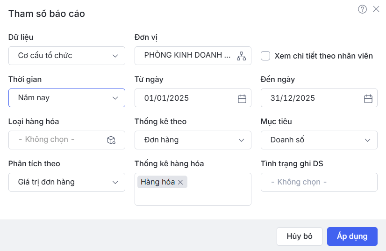Expand the Thống kê theo dropdown

(193, 140)
